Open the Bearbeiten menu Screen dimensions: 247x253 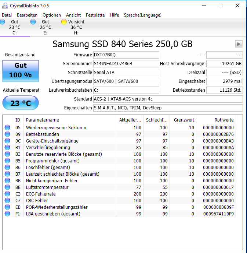point(27,15)
